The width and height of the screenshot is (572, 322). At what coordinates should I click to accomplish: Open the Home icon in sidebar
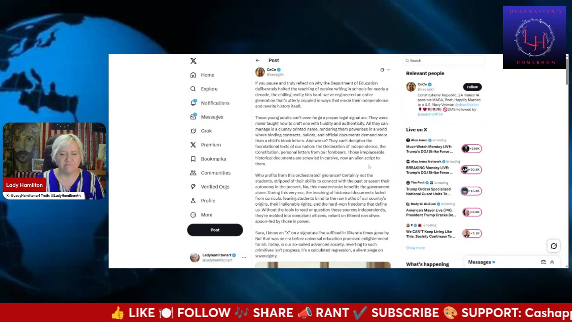193,75
